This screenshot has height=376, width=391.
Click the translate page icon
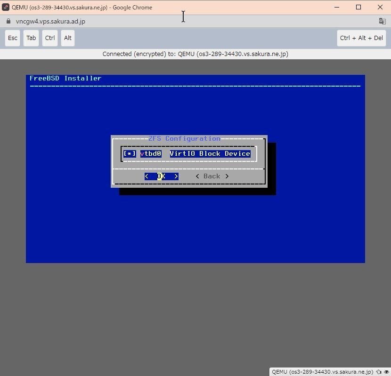pos(382,21)
